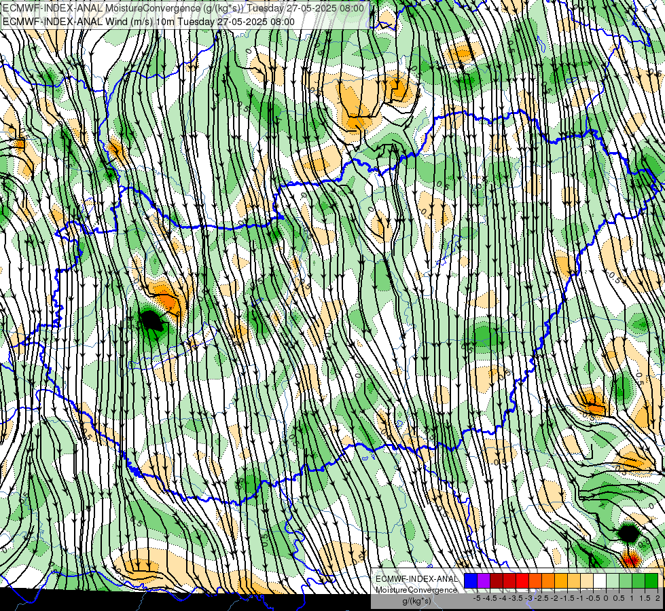The width and height of the screenshot is (665, 611).
Task: Click the orange swatch (-2.5 to -2)
Action: coord(548,581)
